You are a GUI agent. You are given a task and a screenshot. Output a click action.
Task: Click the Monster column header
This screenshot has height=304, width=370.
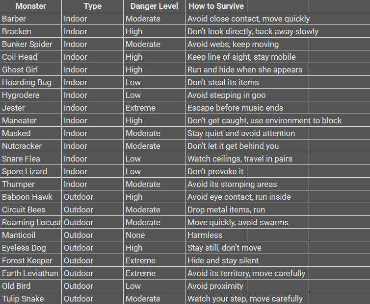[x=30, y=6]
